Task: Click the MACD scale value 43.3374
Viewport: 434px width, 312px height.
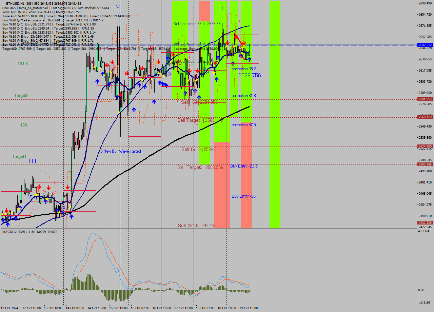Action: (424, 231)
